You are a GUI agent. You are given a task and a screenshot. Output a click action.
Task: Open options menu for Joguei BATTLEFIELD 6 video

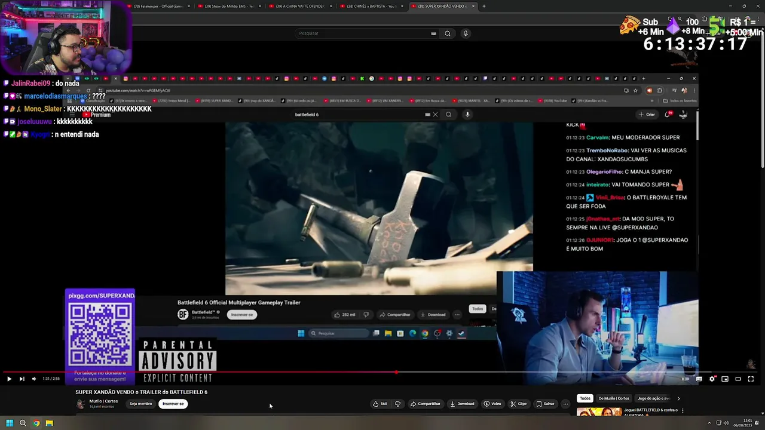click(x=683, y=411)
